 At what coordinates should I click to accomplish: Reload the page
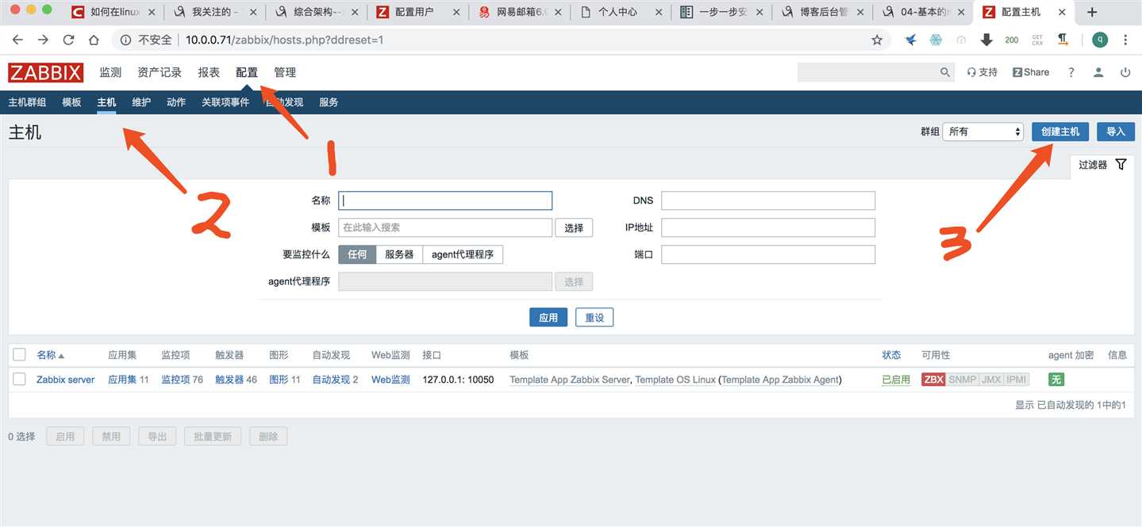click(68, 40)
